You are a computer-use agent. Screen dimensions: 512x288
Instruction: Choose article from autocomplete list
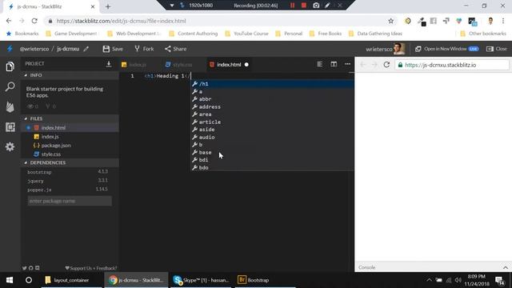[272, 122]
